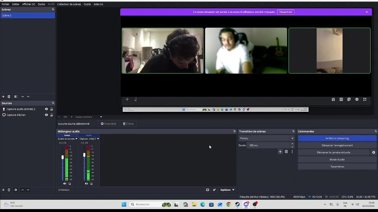Image resolution: width=378 pixels, height=212 pixels.
Task: Zoom out preview with minus icon
Action: point(59,117)
